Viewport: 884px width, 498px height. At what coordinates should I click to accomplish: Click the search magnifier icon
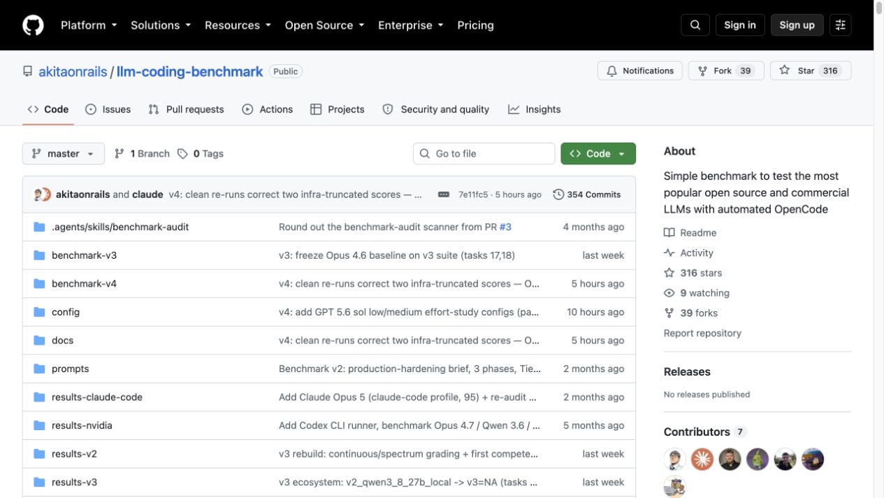(x=695, y=25)
